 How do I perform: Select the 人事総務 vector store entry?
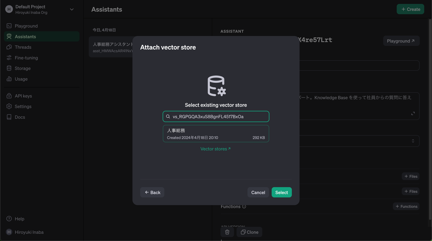tap(216, 133)
